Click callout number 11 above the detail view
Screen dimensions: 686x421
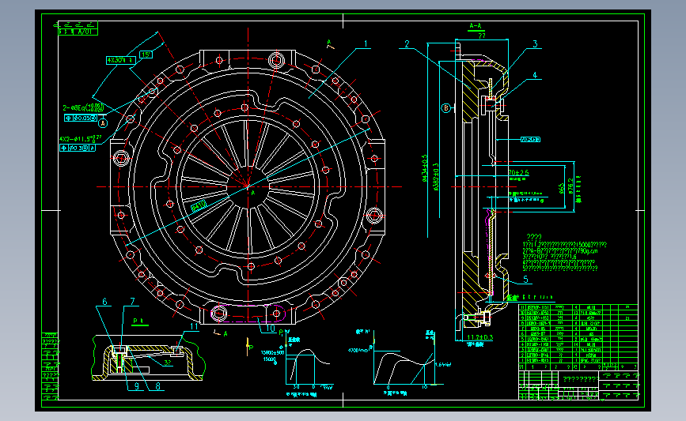[x=194, y=326]
